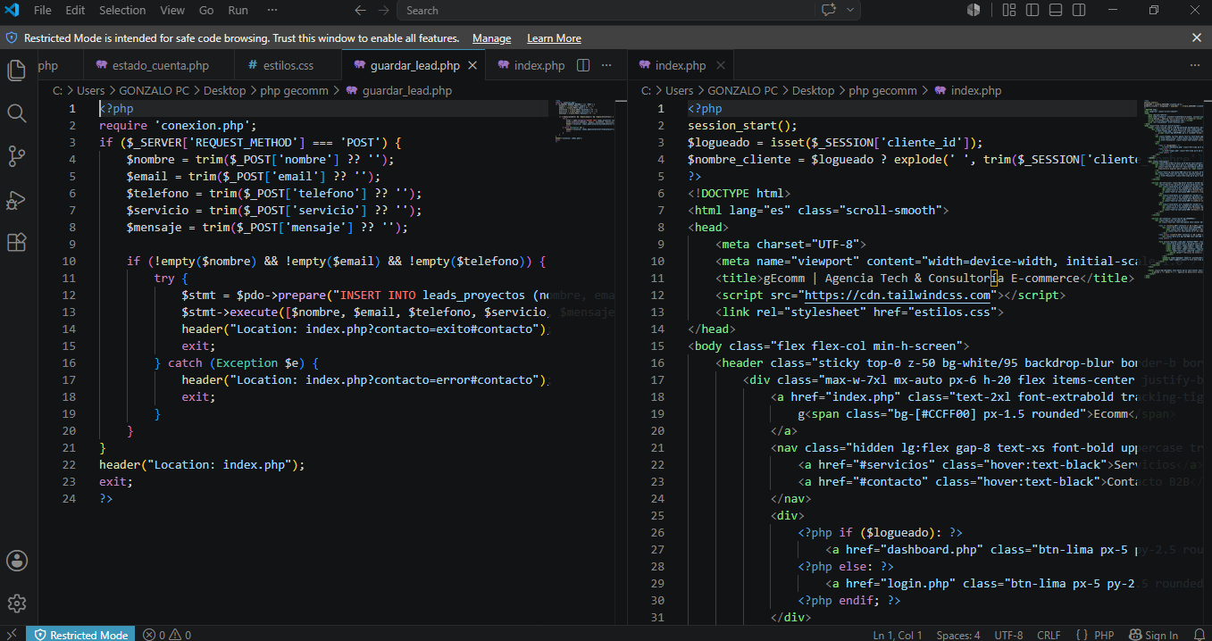Open the Customize Layout icon
This screenshot has width=1212, height=641.
pyautogui.click(x=1009, y=10)
